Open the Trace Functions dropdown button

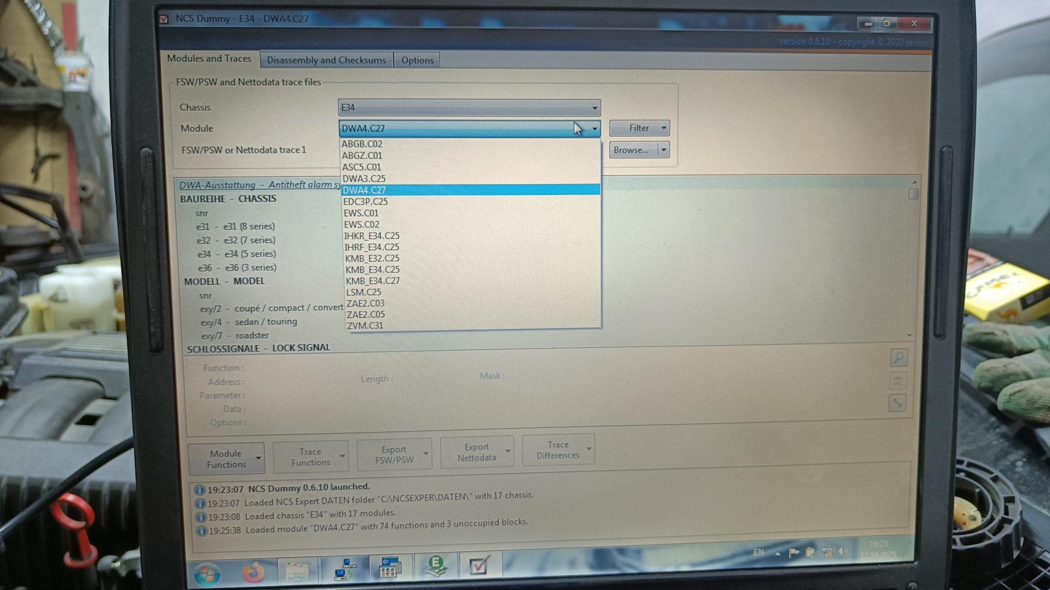pyautogui.click(x=311, y=457)
